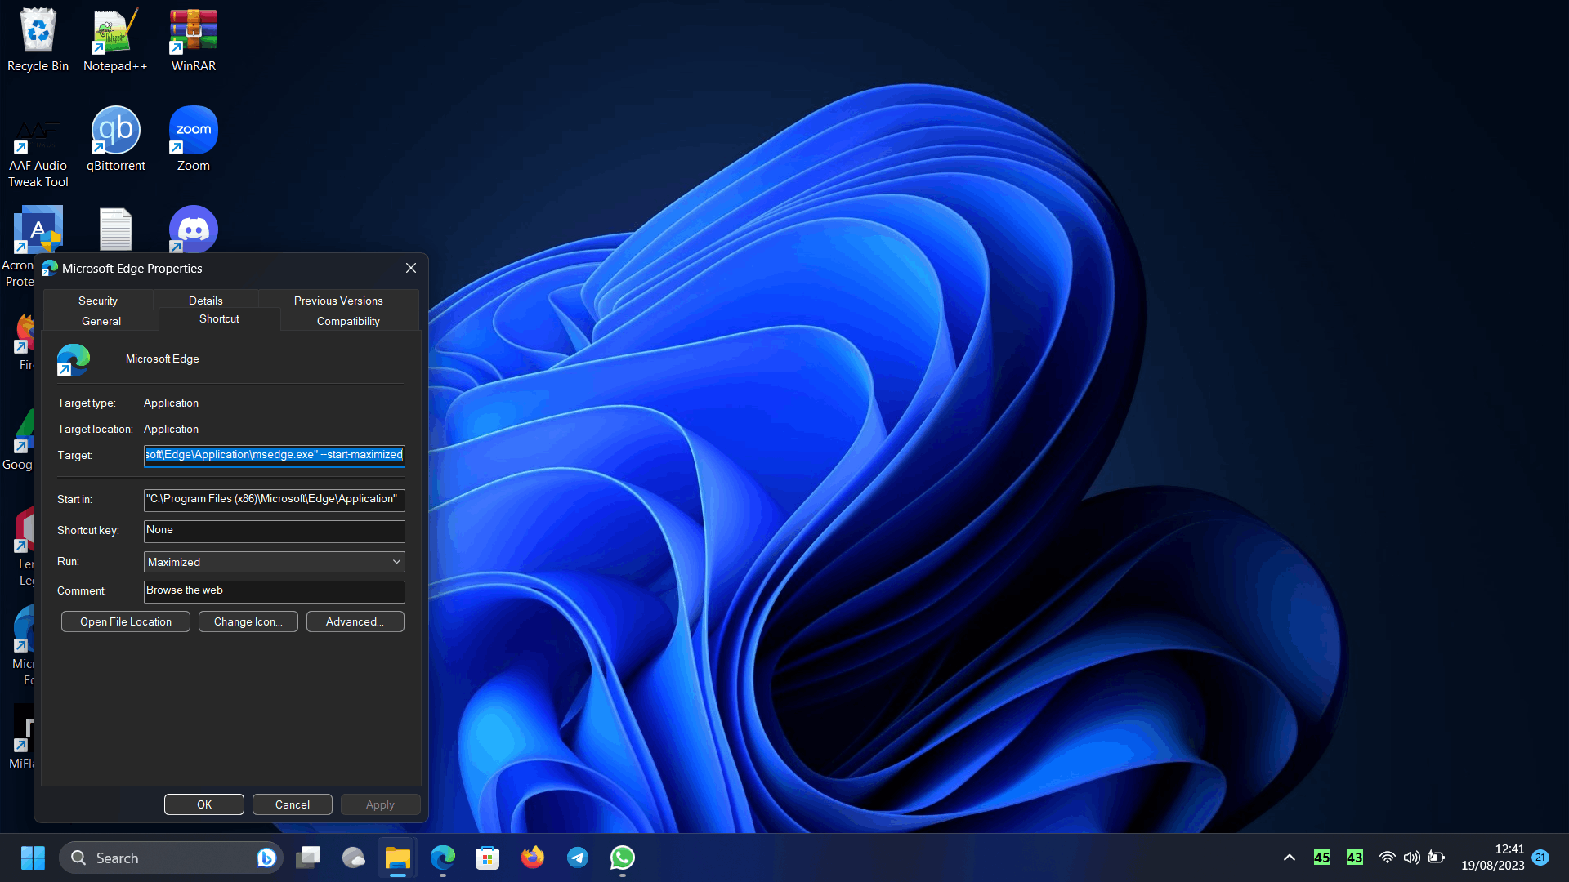This screenshot has height=882, width=1569.
Task: Switch to the Security tab
Action: pyautogui.click(x=98, y=301)
